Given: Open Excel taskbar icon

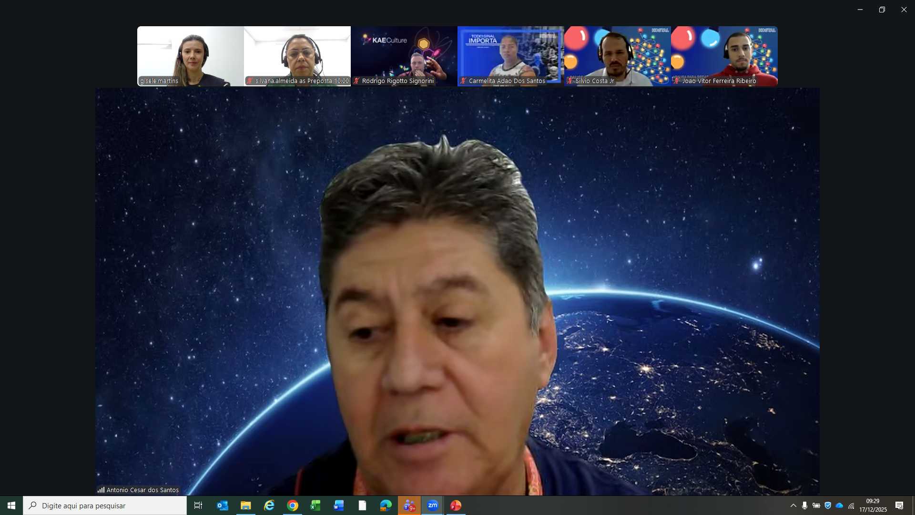Looking at the screenshot, I should [x=315, y=505].
